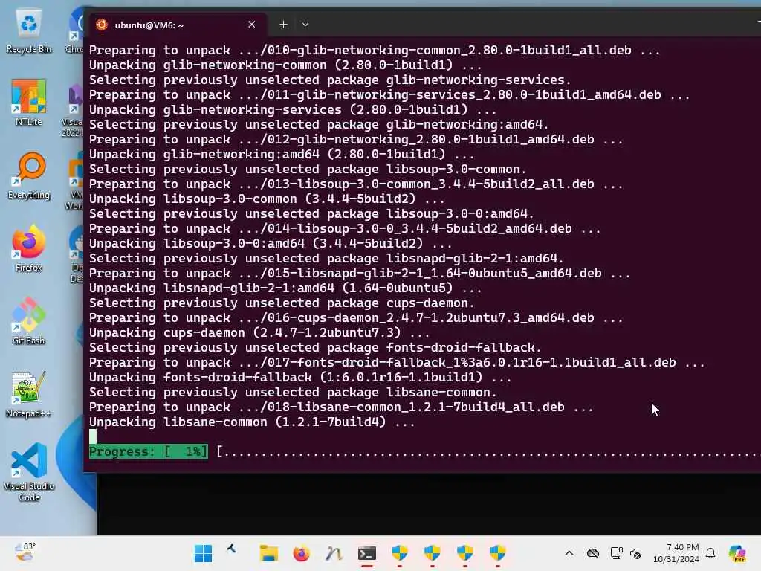Click 'Preparing to unpack .../015-libsnapd-glib-2-1' line
Viewport: 761px width, 571px height.
point(360,274)
